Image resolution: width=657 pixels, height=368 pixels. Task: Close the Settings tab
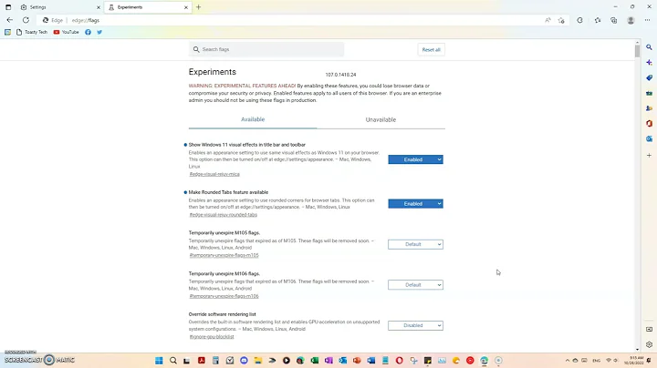pyautogui.click(x=99, y=7)
